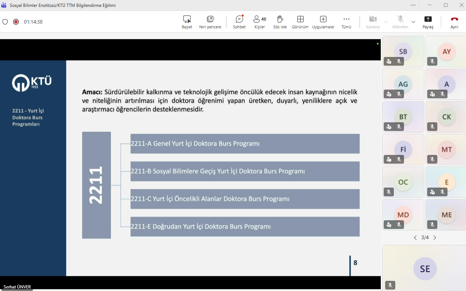Raise hand with Söz iste
This screenshot has height=291, width=466.
280,22
